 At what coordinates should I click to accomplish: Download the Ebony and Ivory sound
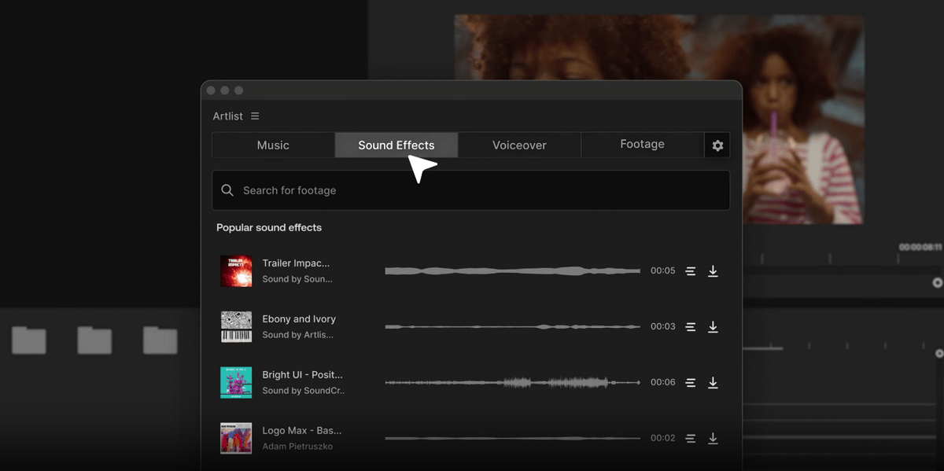pos(713,327)
